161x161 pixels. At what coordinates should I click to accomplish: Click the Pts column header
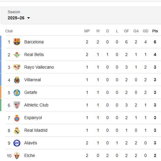[x=155, y=31]
